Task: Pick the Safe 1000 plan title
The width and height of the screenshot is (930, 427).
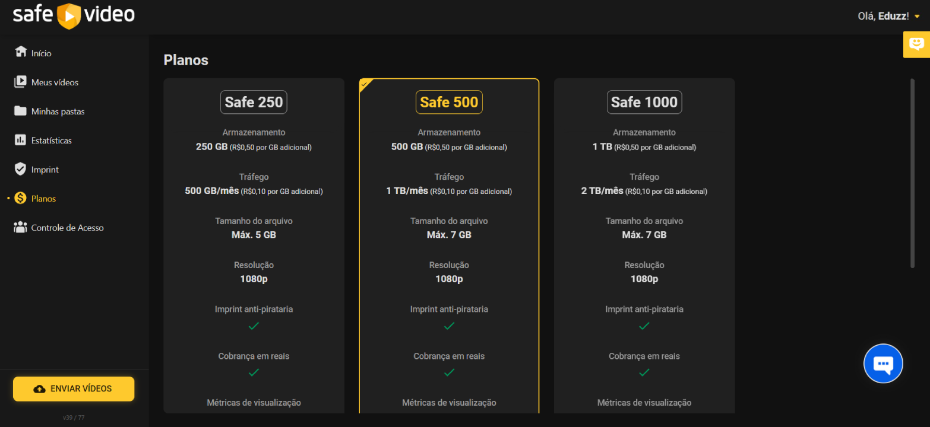Action: 644,102
